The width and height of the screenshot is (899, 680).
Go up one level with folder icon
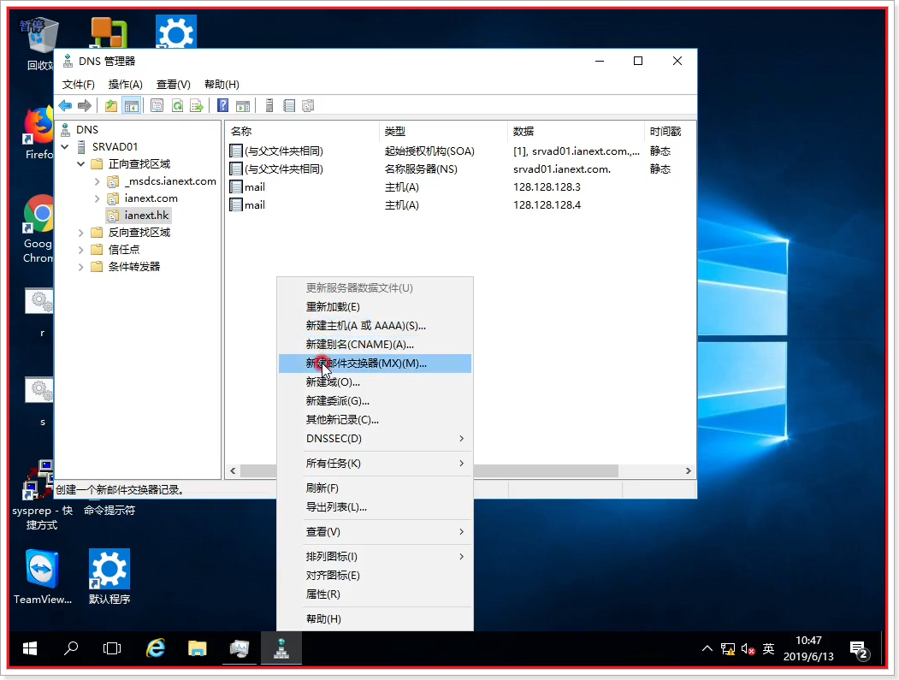point(111,105)
